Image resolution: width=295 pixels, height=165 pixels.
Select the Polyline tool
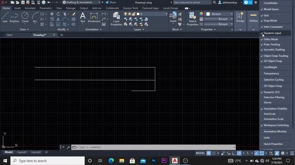[14, 17]
